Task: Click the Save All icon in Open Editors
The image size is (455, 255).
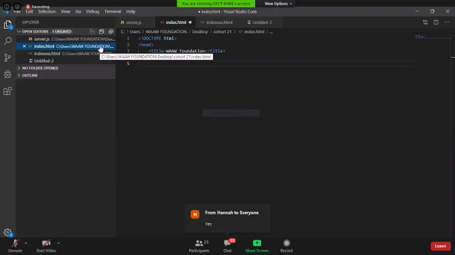Action: point(102,31)
